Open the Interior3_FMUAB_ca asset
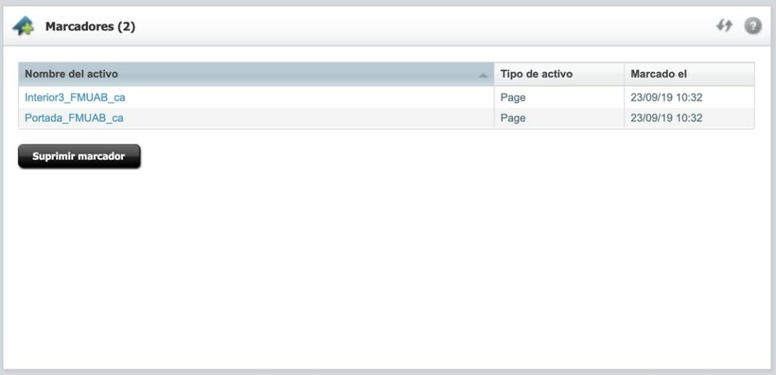The image size is (776, 375). [75, 98]
